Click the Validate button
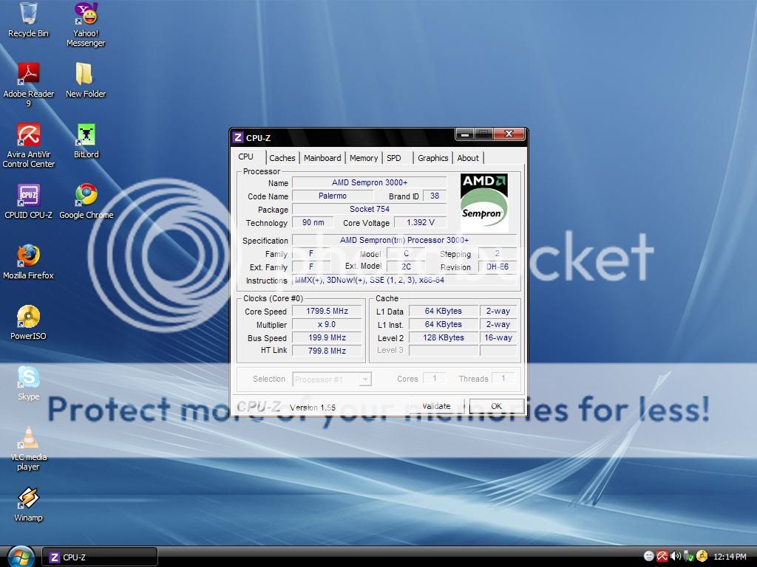This screenshot has width=757, height=567. click(x=436, y=406)
